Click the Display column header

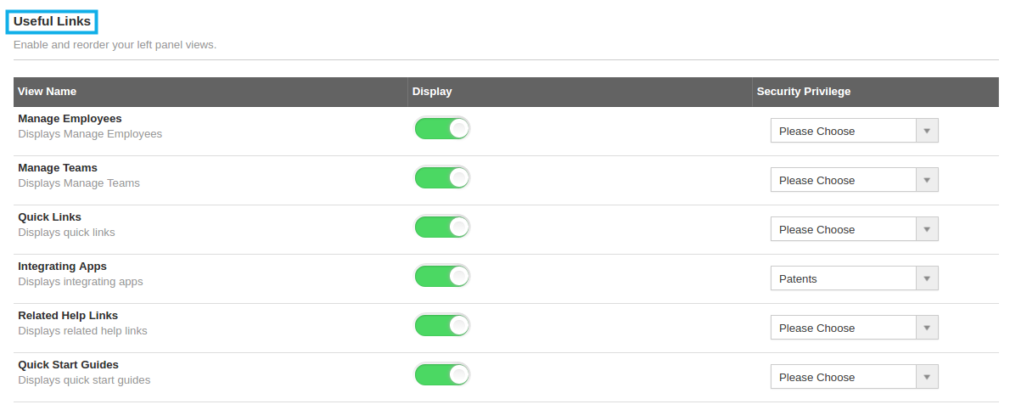coord(431,92)
